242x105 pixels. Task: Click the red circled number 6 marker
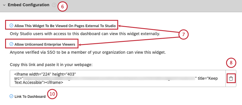click(63, 7)
